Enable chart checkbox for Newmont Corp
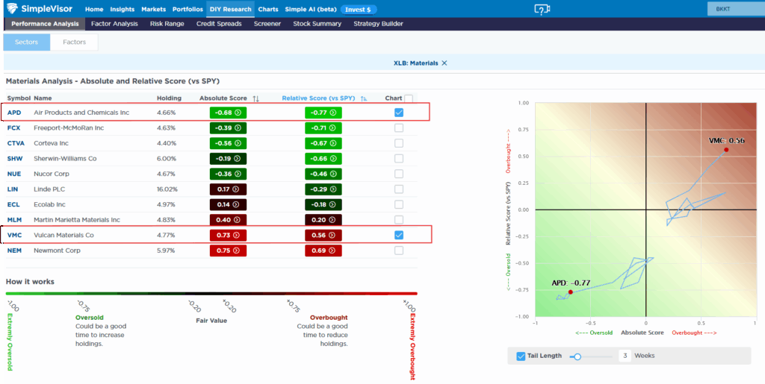765x384 pixels. 399,251
